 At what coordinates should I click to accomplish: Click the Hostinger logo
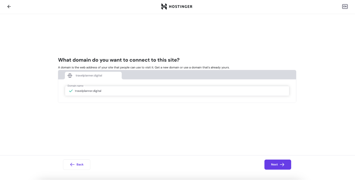tap(177, 6)
